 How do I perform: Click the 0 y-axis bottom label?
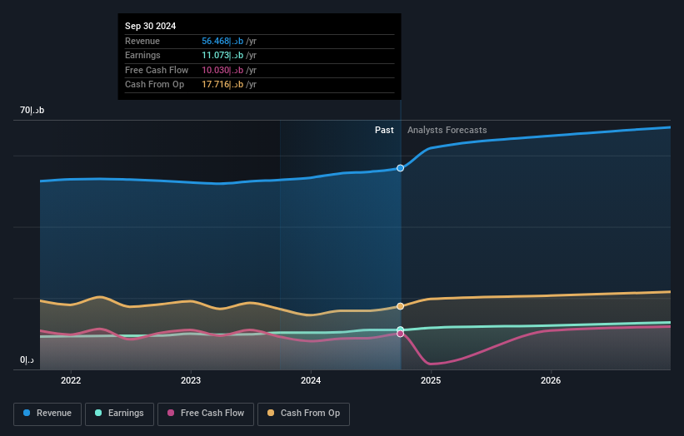[27, 360]
